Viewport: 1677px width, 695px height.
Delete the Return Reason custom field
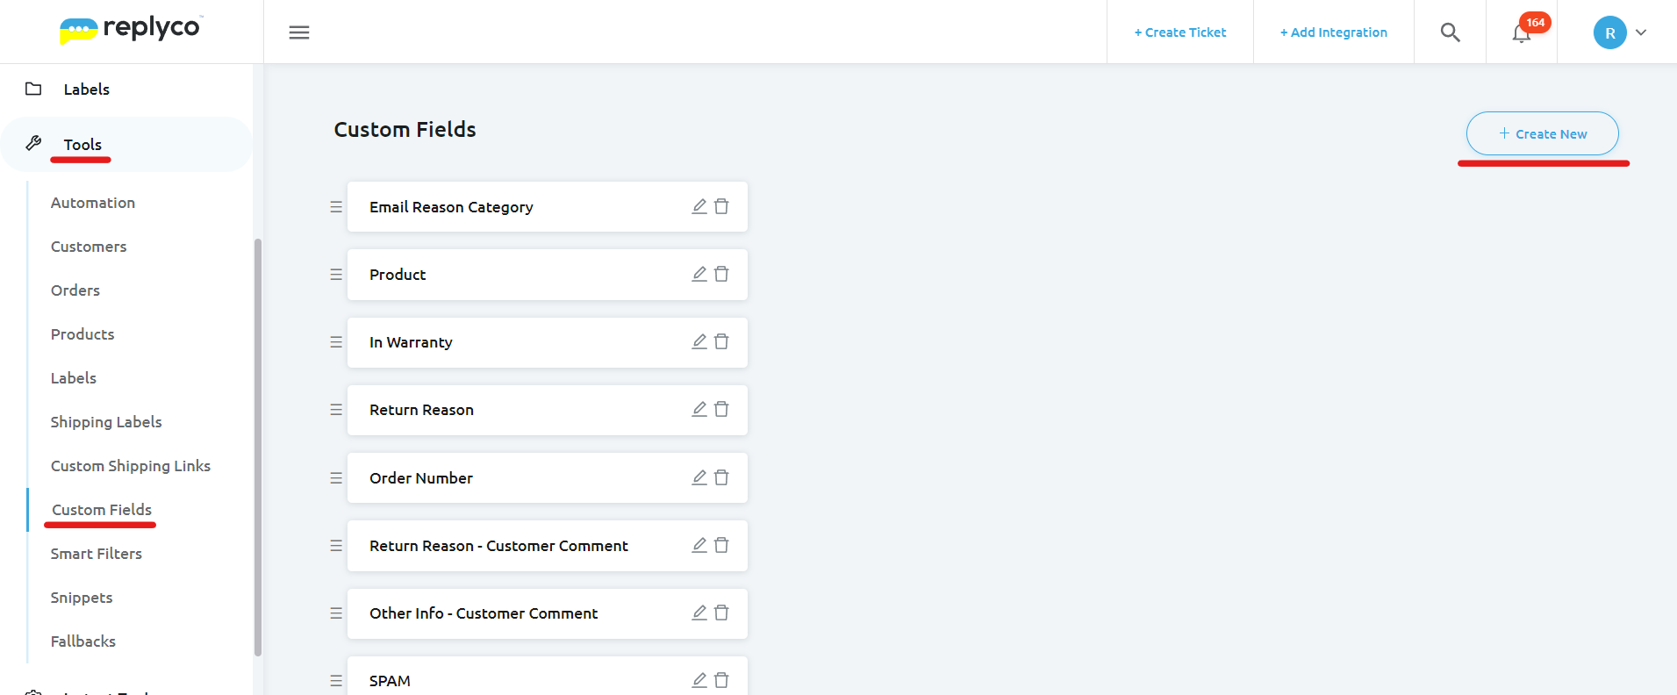click(x=721, y=409)
